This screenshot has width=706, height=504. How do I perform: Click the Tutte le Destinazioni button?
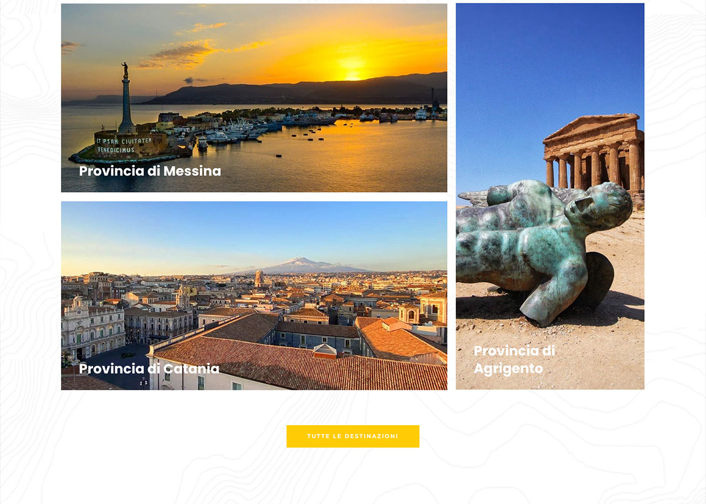(353, 436)
